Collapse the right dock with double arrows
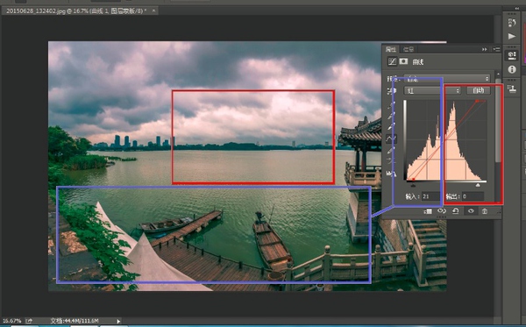This screenshot has height=327, width=526. pyautogui.click(x=517, y=8)
